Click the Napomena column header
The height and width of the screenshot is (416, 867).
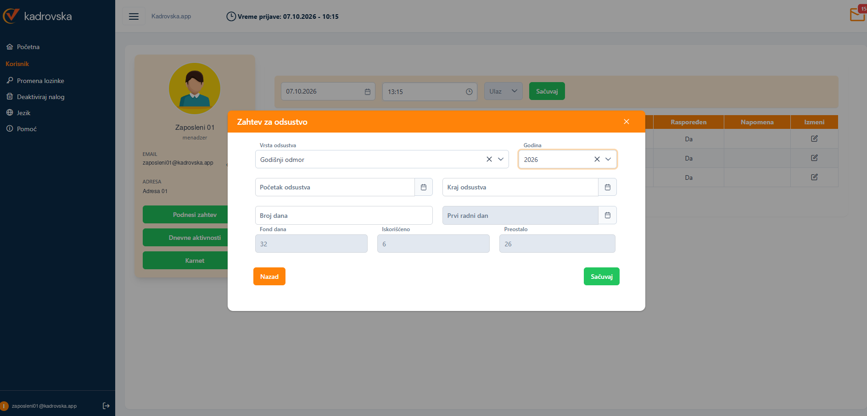pos(757,122)
